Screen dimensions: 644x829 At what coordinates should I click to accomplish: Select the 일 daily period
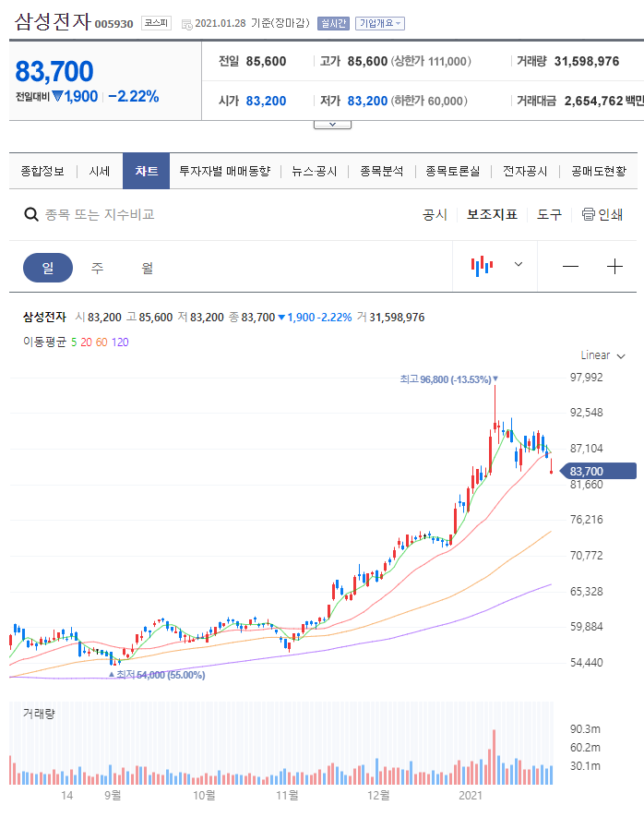pyautogui.click(x=48, y=268)
